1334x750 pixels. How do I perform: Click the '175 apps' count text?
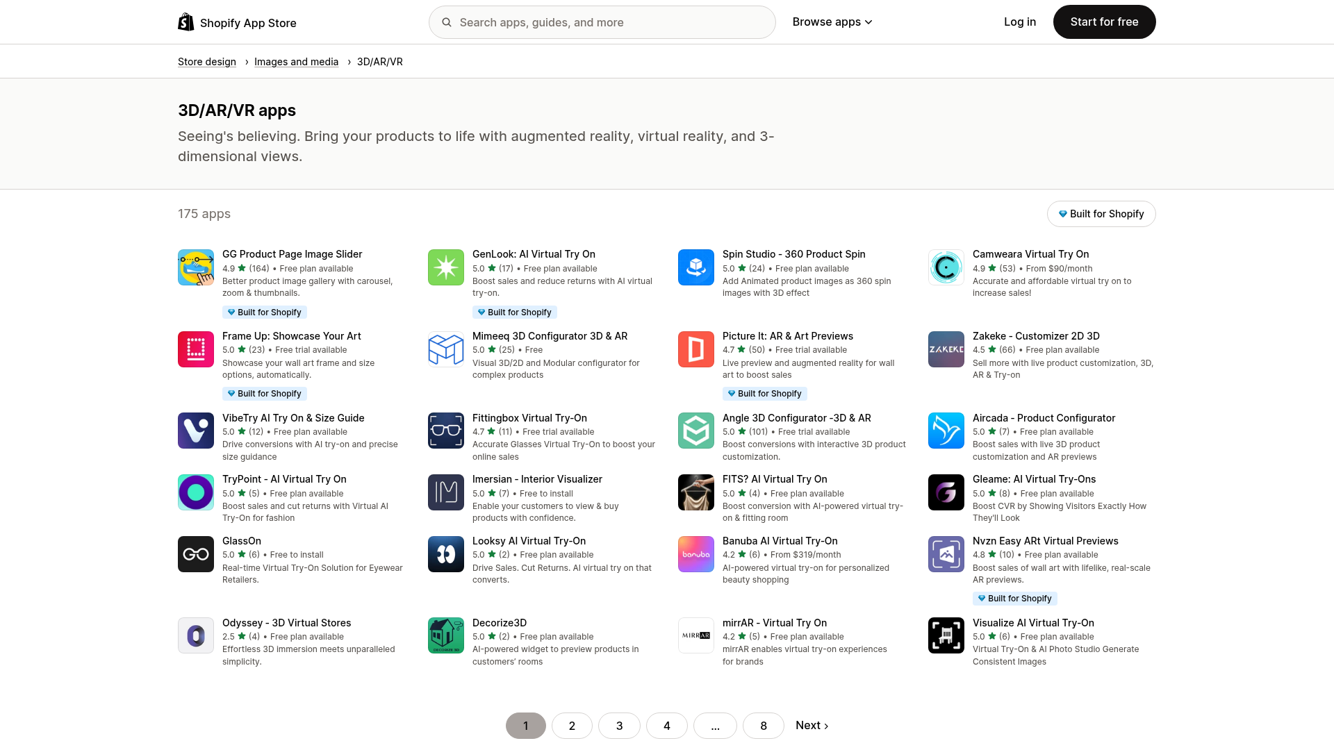coord(204,214)
